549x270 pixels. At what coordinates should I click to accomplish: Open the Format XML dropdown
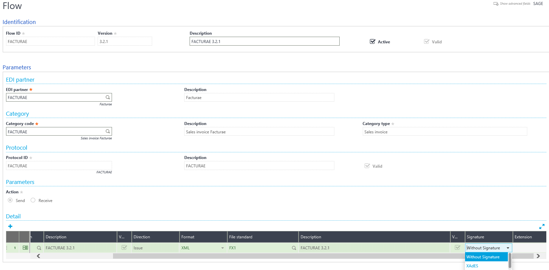pyautogui.click(x=222, y=248)
